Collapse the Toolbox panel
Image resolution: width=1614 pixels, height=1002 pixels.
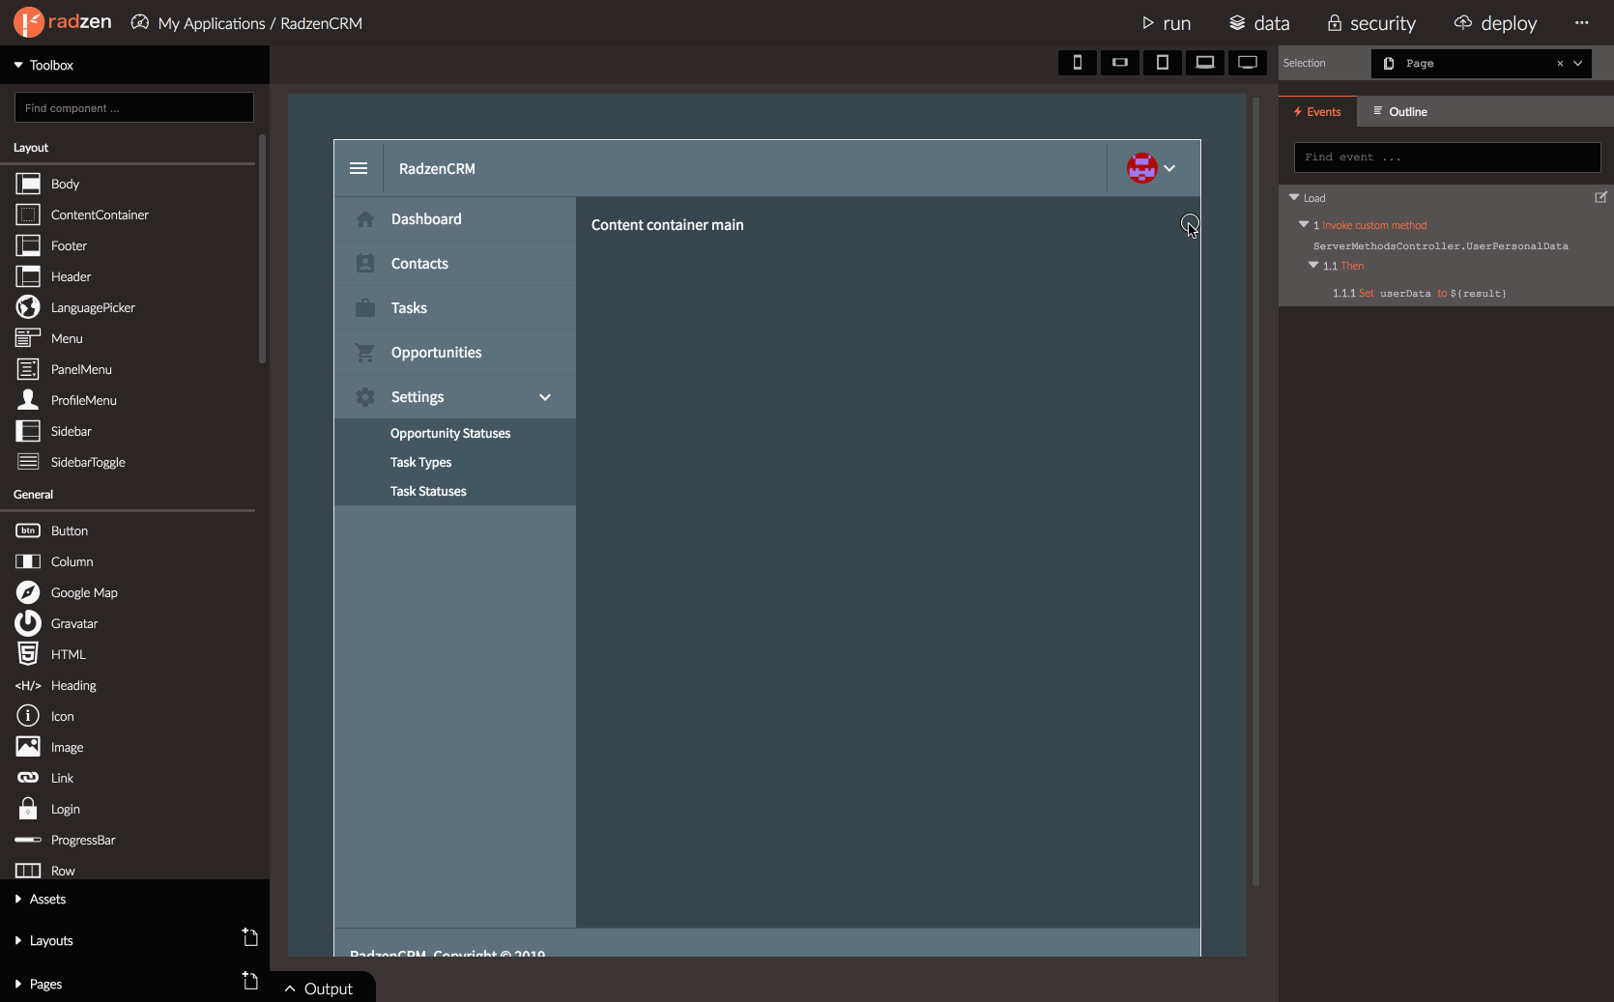pos(43,65)
